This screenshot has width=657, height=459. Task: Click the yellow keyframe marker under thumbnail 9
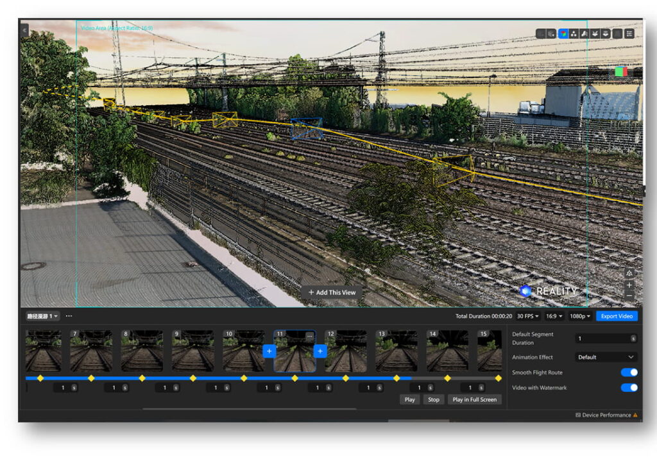pos(193,378)
